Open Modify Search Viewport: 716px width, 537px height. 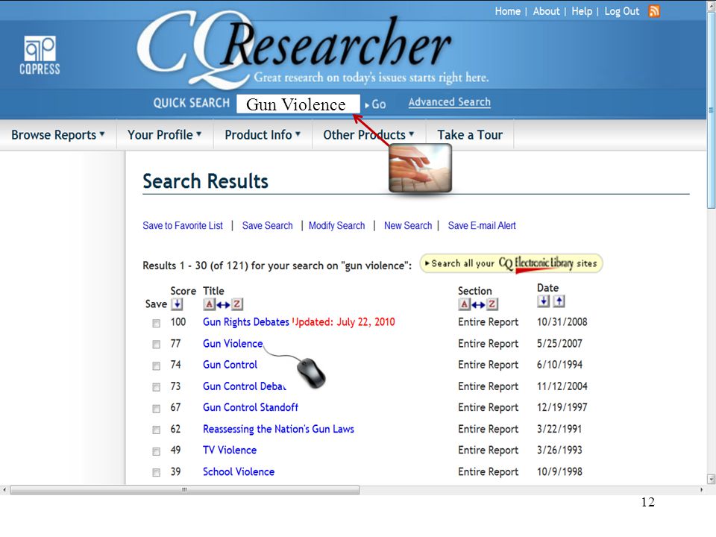[x=336, y=225]
